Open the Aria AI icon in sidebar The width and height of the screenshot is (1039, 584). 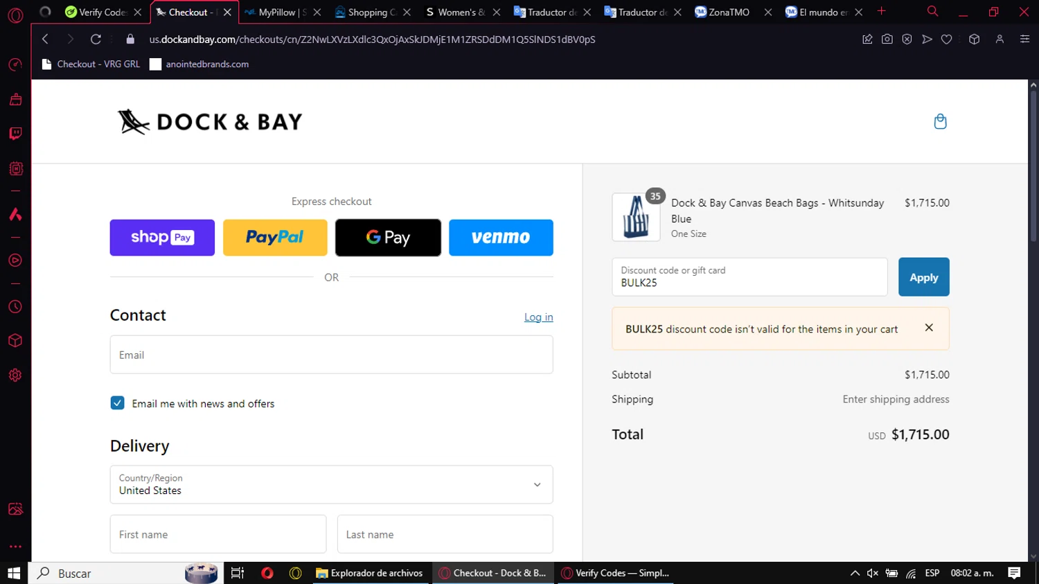(15, 214)
